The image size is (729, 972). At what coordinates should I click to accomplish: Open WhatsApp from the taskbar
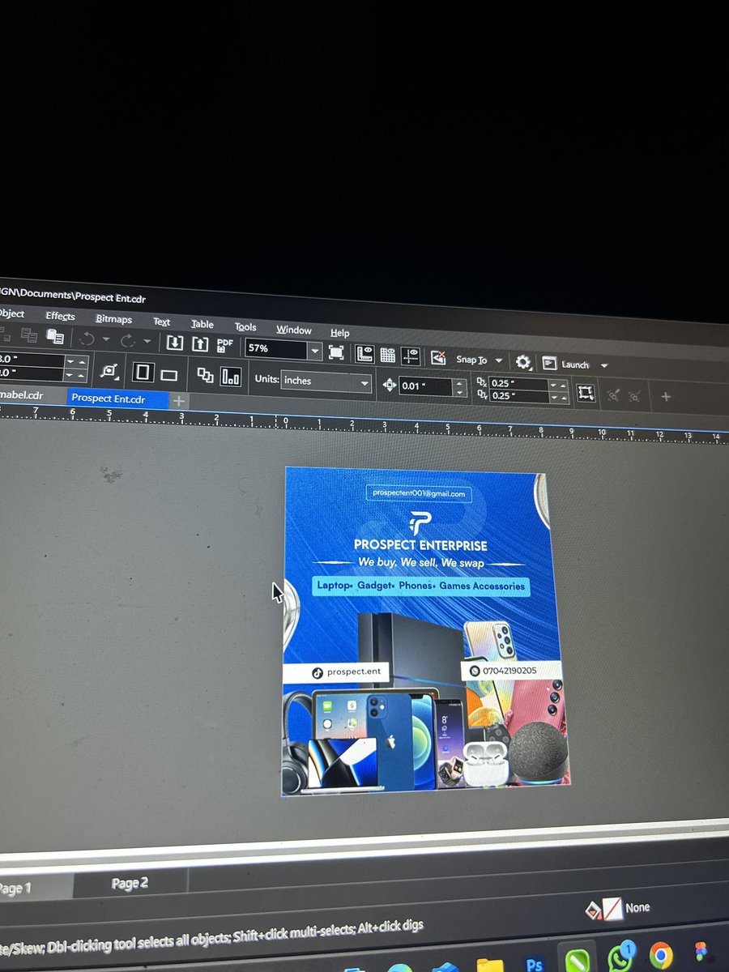[x=620, y=957]
